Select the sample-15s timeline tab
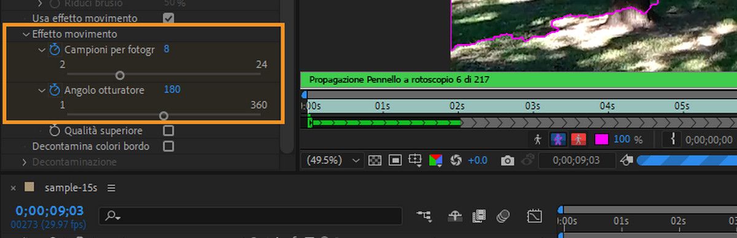Viewport: 737px width, 238px height. (x=71, y=188)
